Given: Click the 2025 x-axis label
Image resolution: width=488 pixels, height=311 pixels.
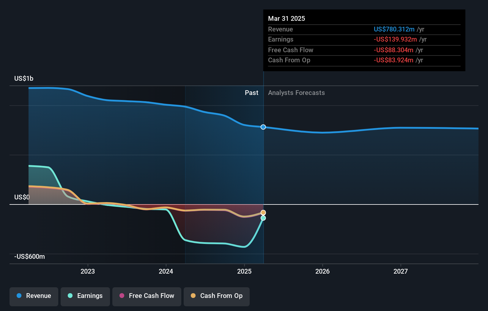Looking at the screenshot, I should tap(244, 271).
